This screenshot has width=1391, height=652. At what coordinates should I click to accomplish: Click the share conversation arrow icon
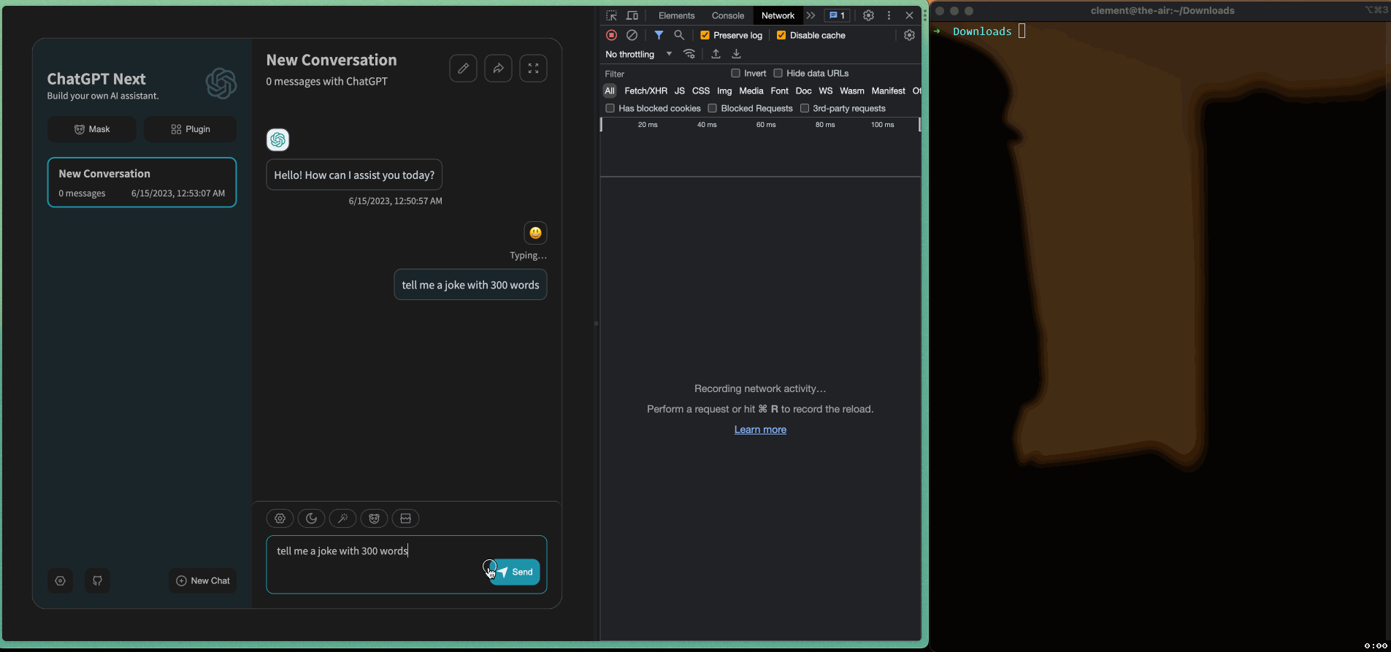(x=498, y=69)
